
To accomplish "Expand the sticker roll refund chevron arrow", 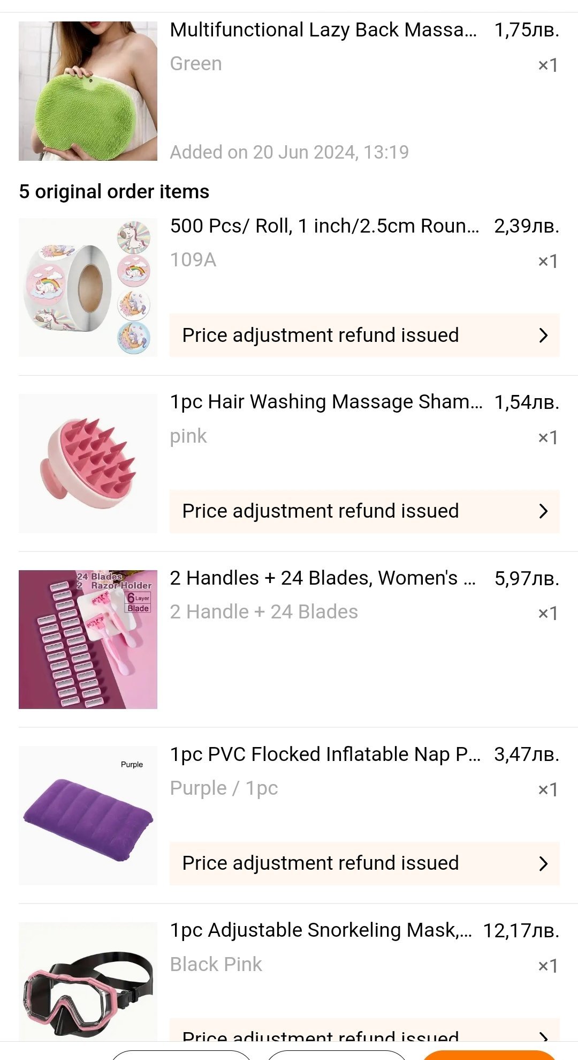I will click(x=543, y=335).
